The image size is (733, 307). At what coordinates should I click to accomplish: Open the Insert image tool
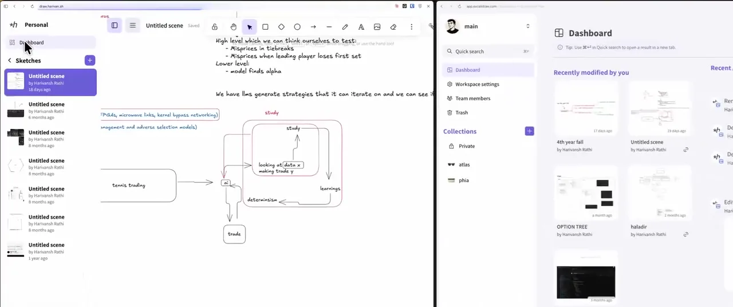coord(377,27)
